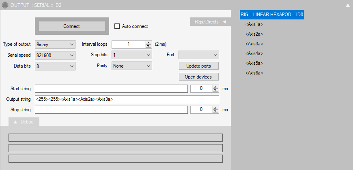
Task: Click the Start string input field
Action: [111, 89]
